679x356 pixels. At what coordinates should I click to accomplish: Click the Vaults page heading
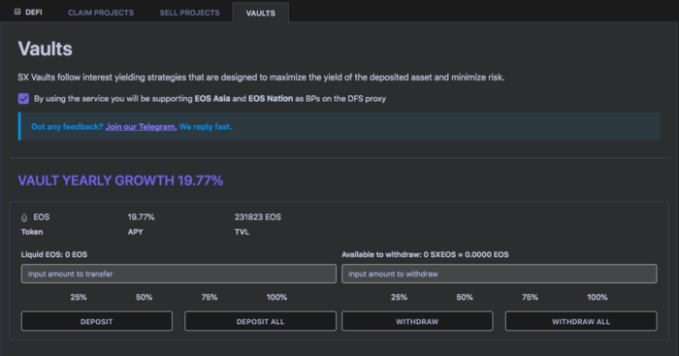tap(45, 49)
